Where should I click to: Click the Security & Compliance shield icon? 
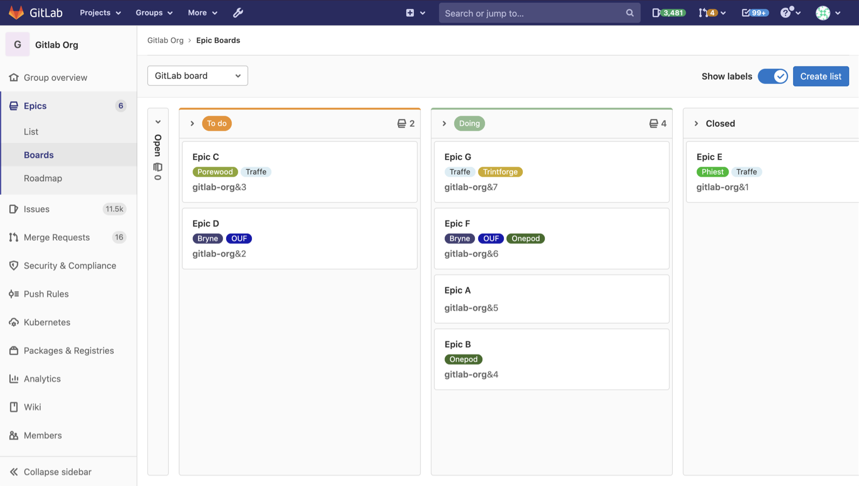coord(14,266)
